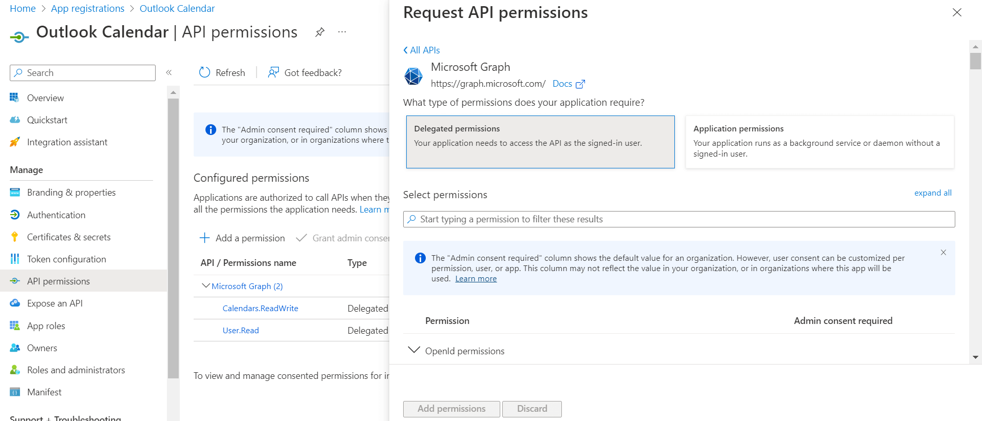Go to Token configuration menu item
The height and width of the screenshot is (421, 982).
pos(66,259)
